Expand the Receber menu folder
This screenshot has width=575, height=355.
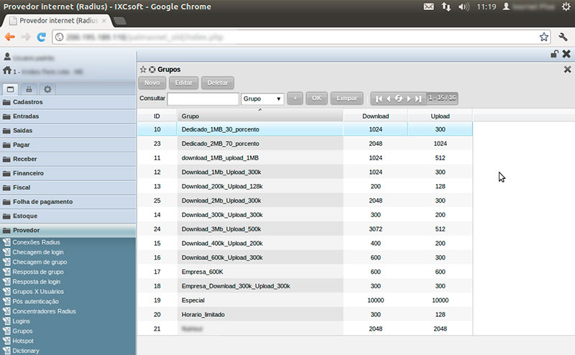[68, 159]
